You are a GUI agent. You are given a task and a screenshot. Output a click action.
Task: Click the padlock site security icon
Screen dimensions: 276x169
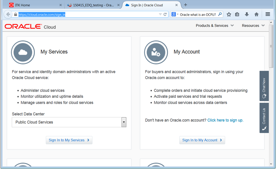15,14
